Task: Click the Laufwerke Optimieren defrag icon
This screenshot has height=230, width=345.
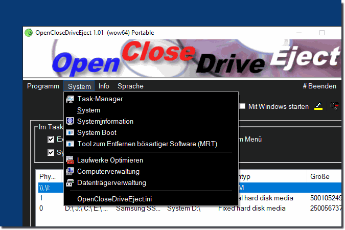Action: tap(70, 160)
